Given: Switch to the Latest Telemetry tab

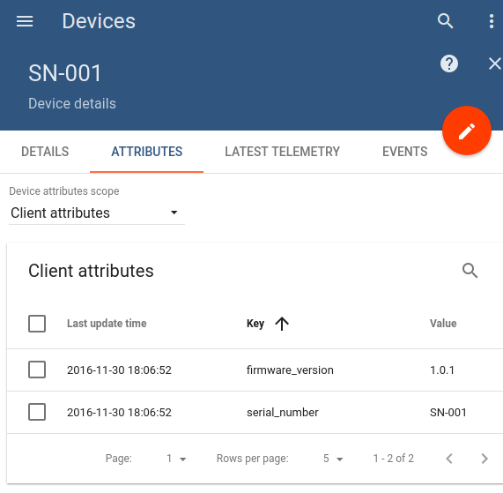Looking at the screenshot, I should tap(282, 152).
